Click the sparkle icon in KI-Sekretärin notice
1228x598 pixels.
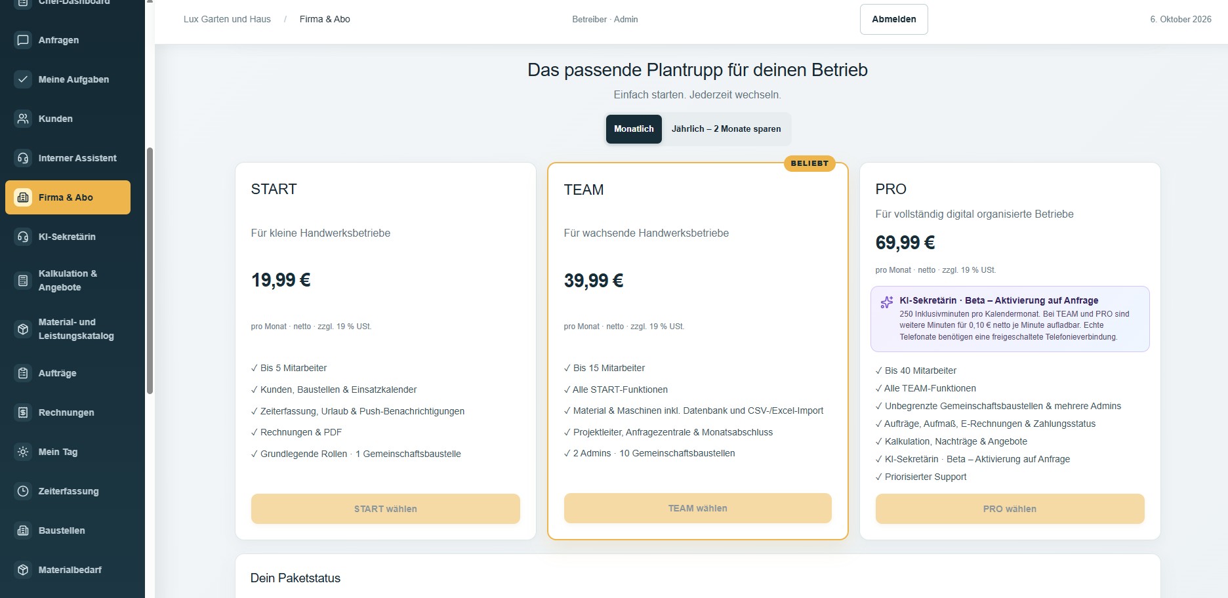tap(886, 302)
